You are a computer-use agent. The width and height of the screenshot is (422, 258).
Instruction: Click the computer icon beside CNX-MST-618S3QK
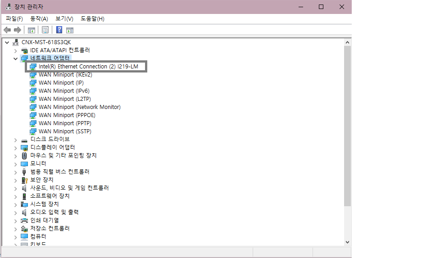tap(16, 42)
